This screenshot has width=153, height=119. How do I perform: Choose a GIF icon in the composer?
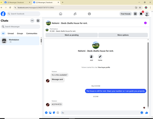click(x=58, y=113)
